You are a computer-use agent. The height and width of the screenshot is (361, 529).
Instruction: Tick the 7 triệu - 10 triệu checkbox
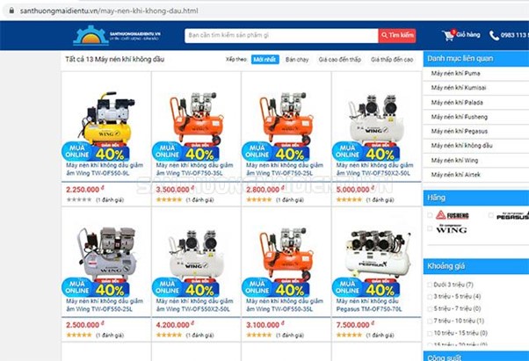click(430, 321)
